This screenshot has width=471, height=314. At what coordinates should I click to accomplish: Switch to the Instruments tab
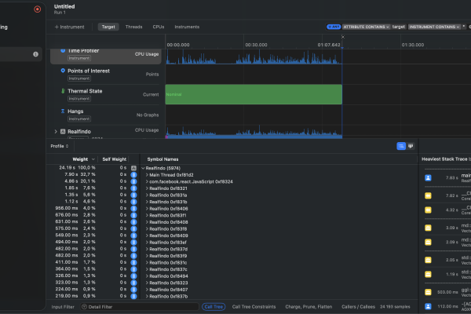(x=187, y=27)
